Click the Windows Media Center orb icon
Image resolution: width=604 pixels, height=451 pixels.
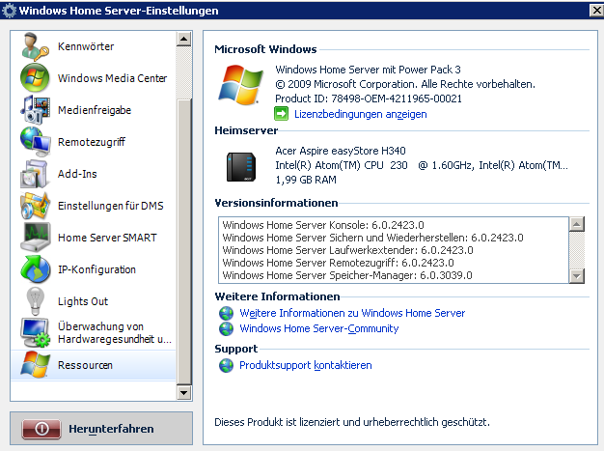click(35, 78)
